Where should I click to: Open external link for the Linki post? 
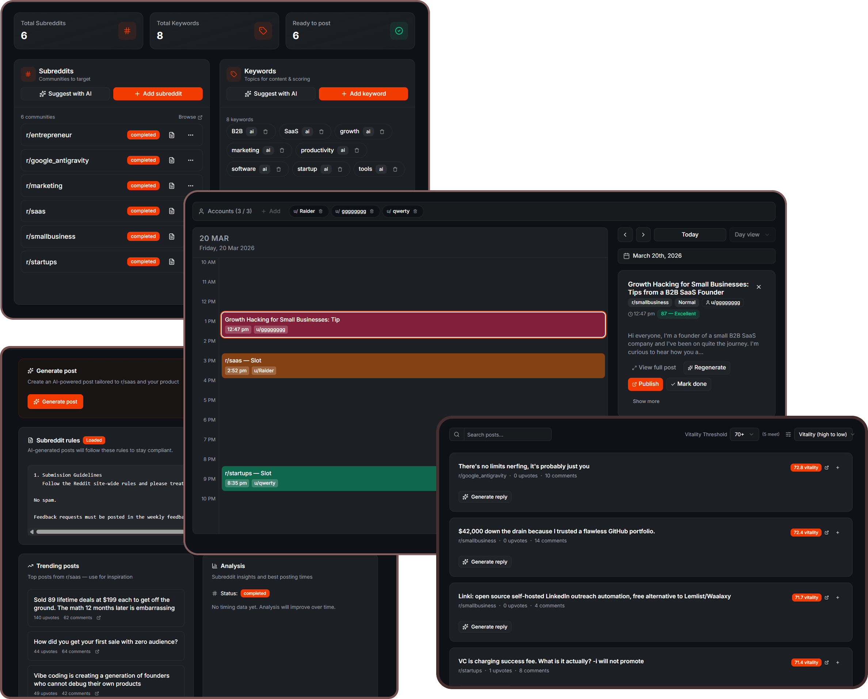pos(827,597)
